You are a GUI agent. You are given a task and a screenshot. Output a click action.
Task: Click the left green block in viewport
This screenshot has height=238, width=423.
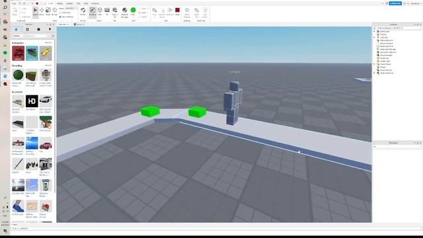150,111
